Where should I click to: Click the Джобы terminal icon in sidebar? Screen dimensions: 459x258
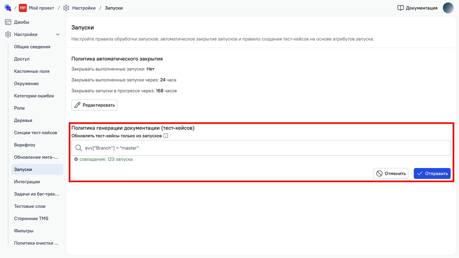coord(8,22)
